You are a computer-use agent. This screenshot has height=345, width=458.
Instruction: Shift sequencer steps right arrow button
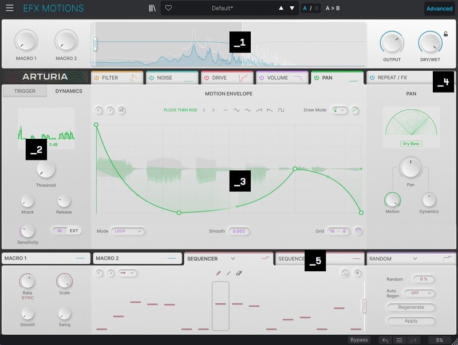point(110,273)
